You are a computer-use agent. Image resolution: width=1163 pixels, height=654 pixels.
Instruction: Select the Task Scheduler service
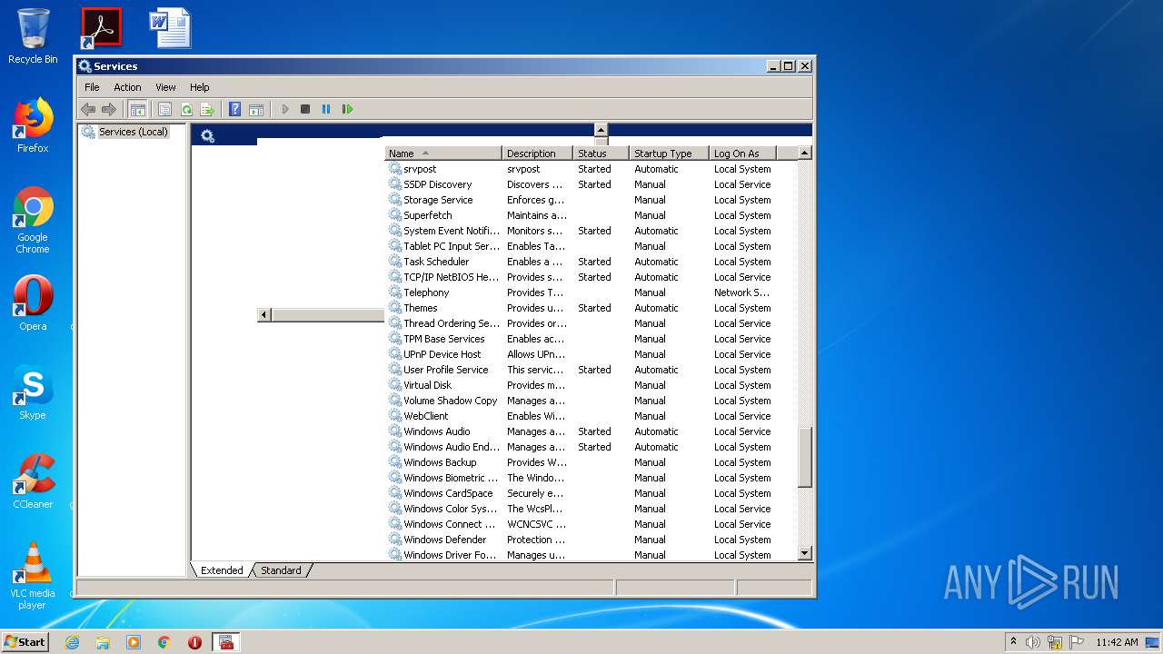click(x=591, y=262)
